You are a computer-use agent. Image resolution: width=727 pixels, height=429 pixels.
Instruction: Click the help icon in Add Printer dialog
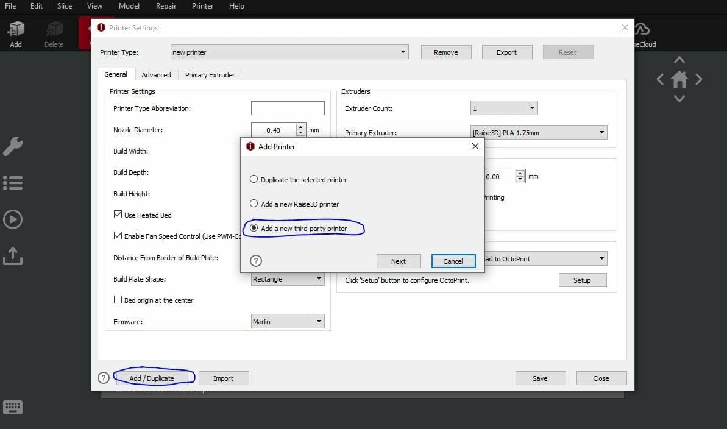tap(256, 261)
